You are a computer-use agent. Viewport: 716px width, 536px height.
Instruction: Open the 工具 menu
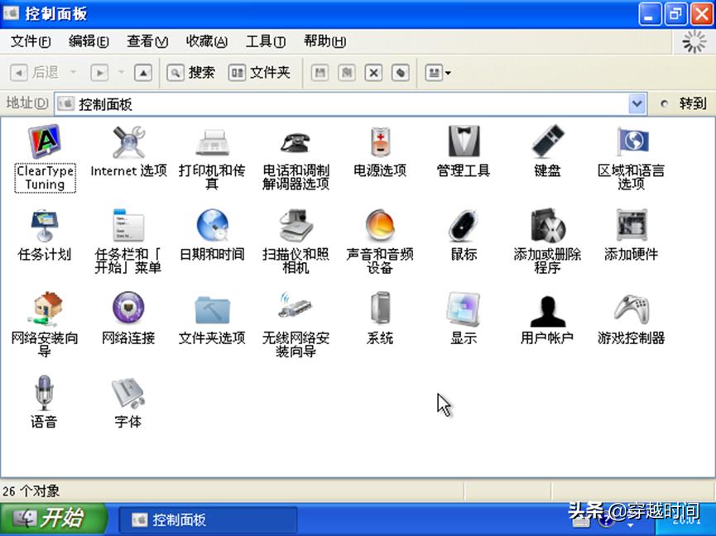(265, 41)
